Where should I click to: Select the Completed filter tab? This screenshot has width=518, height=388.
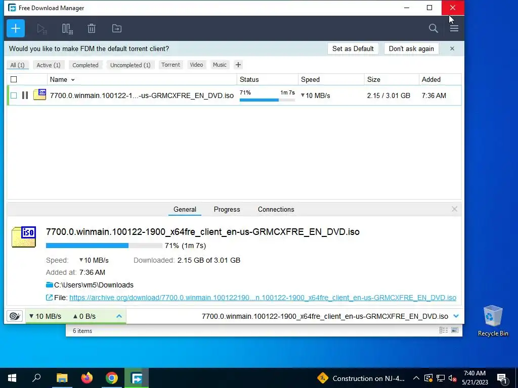click(x=85, y=65)
